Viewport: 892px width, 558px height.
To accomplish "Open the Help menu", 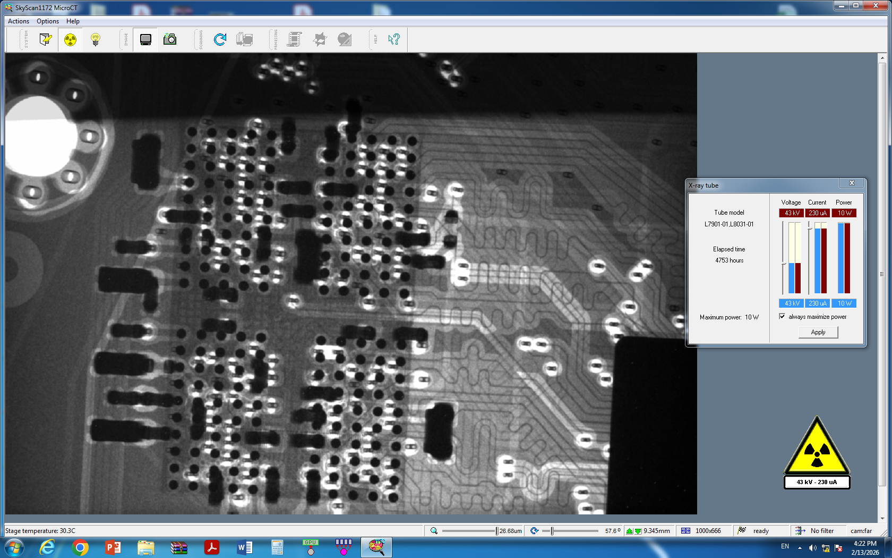I will pyautogui.click(x=73, y=21).
